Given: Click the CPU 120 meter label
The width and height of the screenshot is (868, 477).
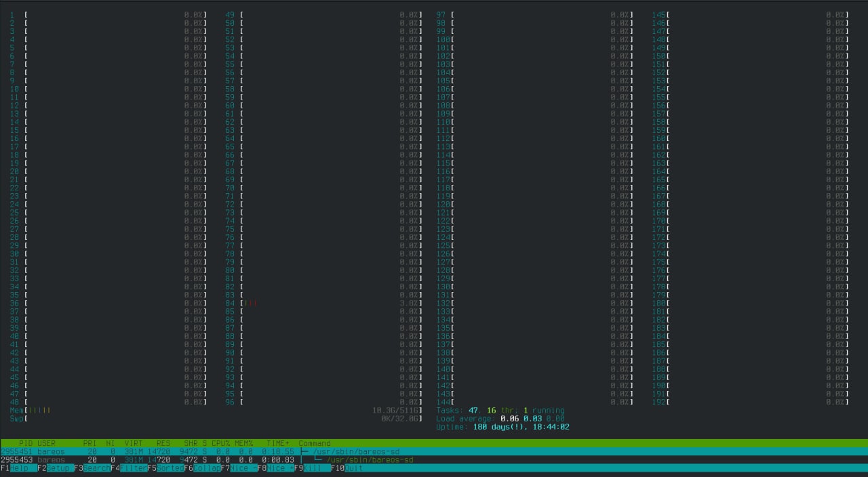Looking at the screenshot, I should (443, 204).
